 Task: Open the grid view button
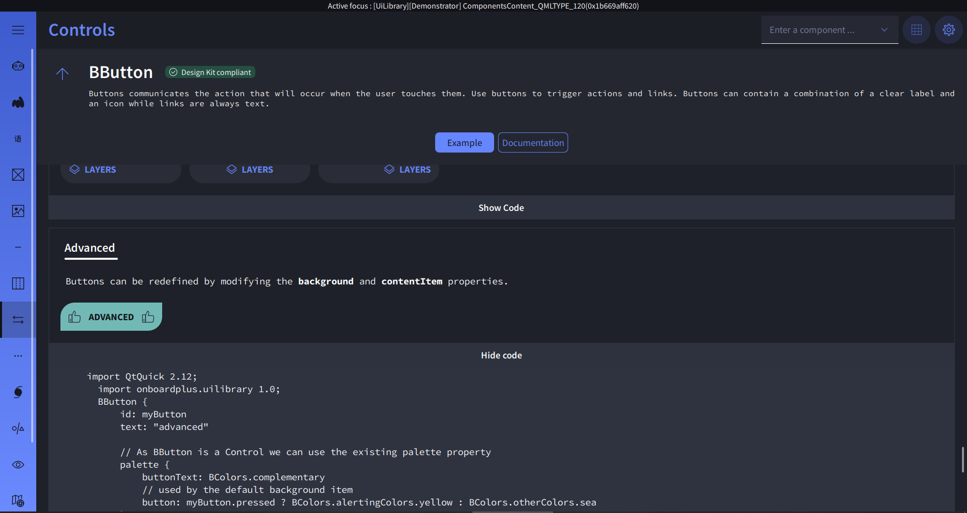coord(917,30)
